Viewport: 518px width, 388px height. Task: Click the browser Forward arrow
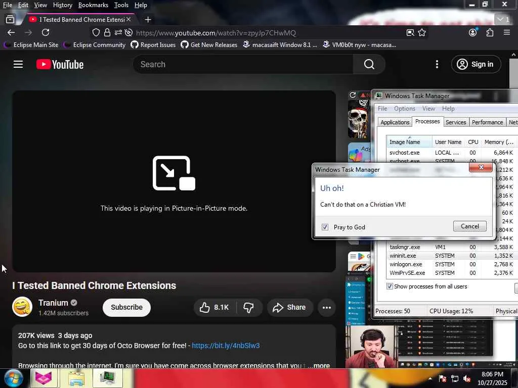[28, 33]
